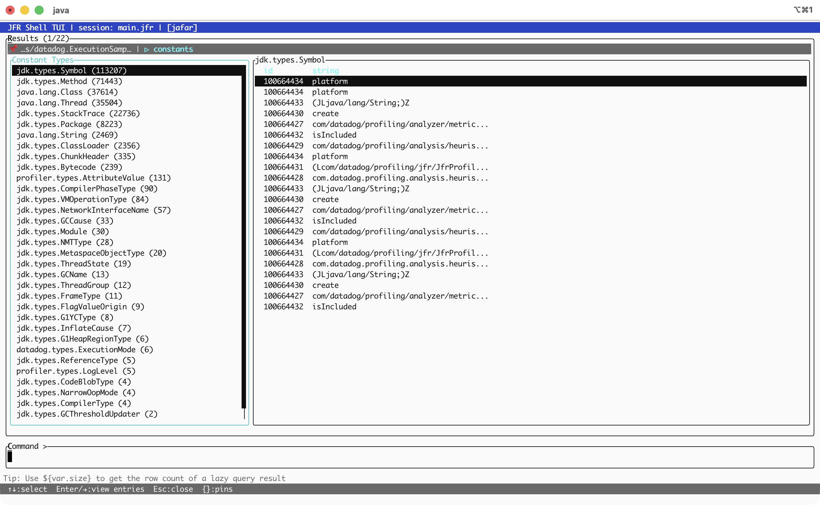Click the string column header
The width and height of the screenshot is (820, 505).
[325, 70]
